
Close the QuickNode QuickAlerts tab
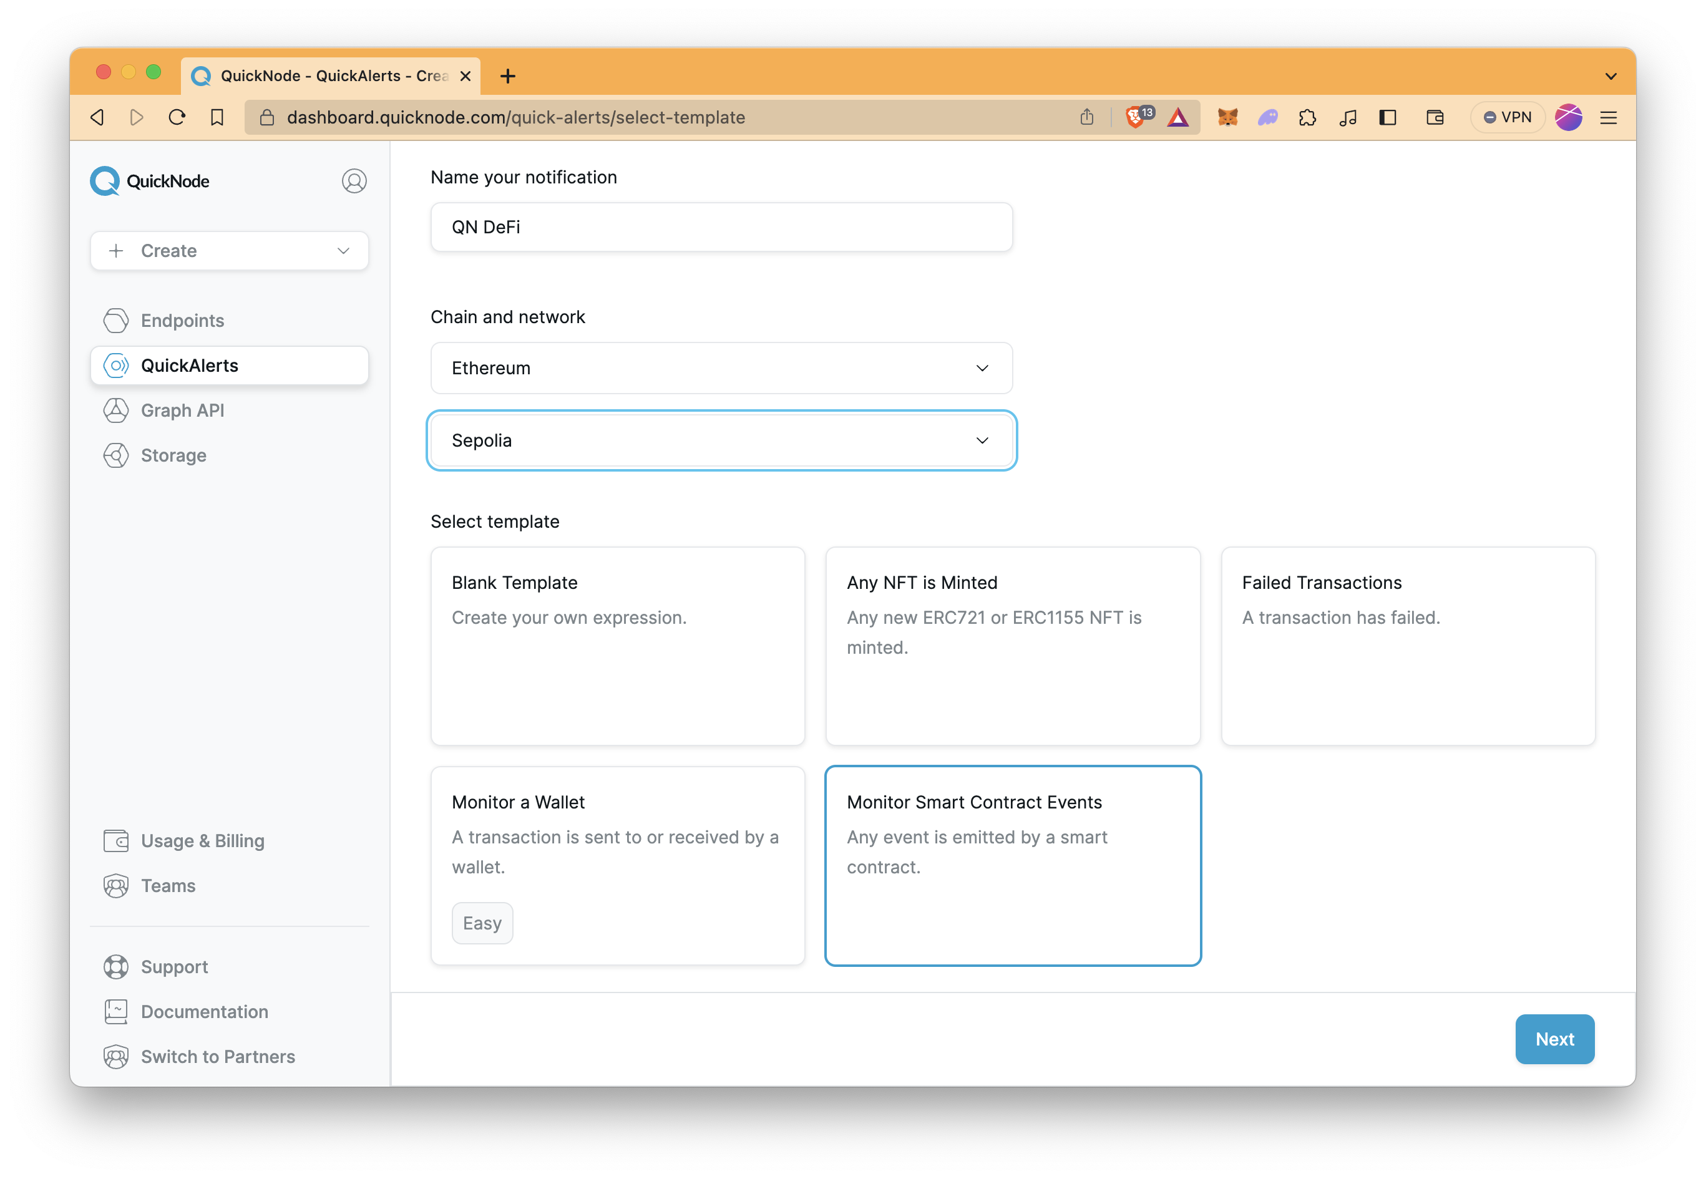465,76
